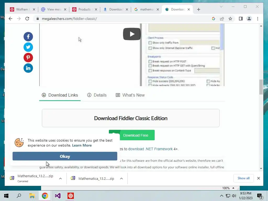Expand second Mathematica zip download options
This screenshot has height=201, width=268.
click(x=121, y=178)
